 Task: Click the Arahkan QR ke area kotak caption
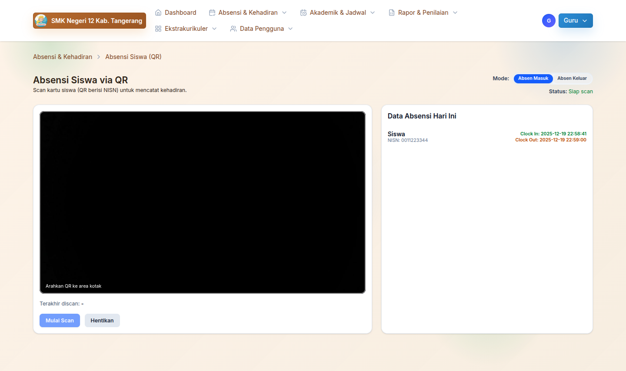pos(73,286)
